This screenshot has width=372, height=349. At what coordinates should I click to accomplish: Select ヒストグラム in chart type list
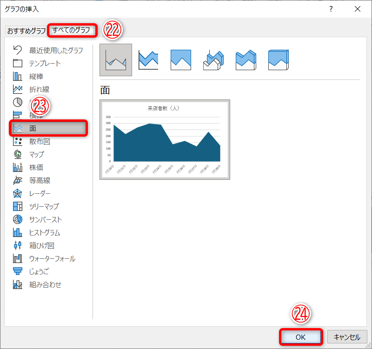tap(45, 232)
